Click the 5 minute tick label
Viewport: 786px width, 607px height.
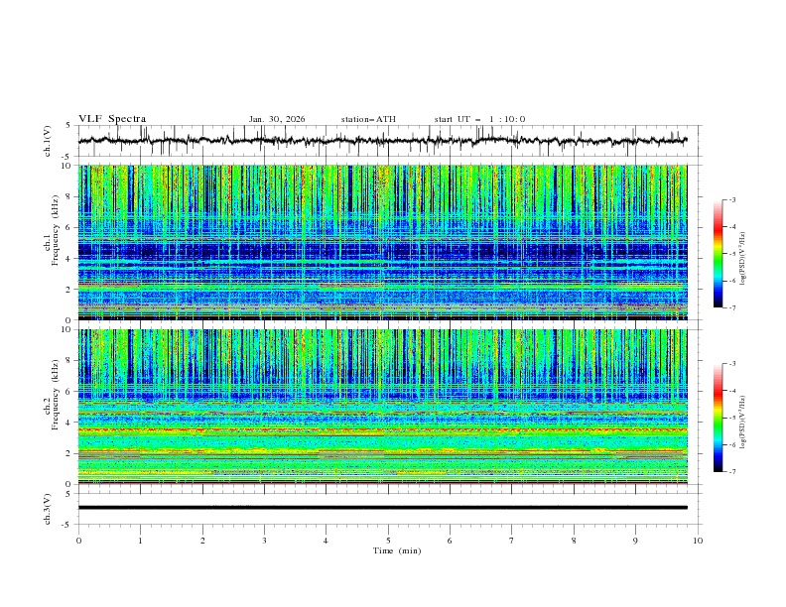coord(388,541)
